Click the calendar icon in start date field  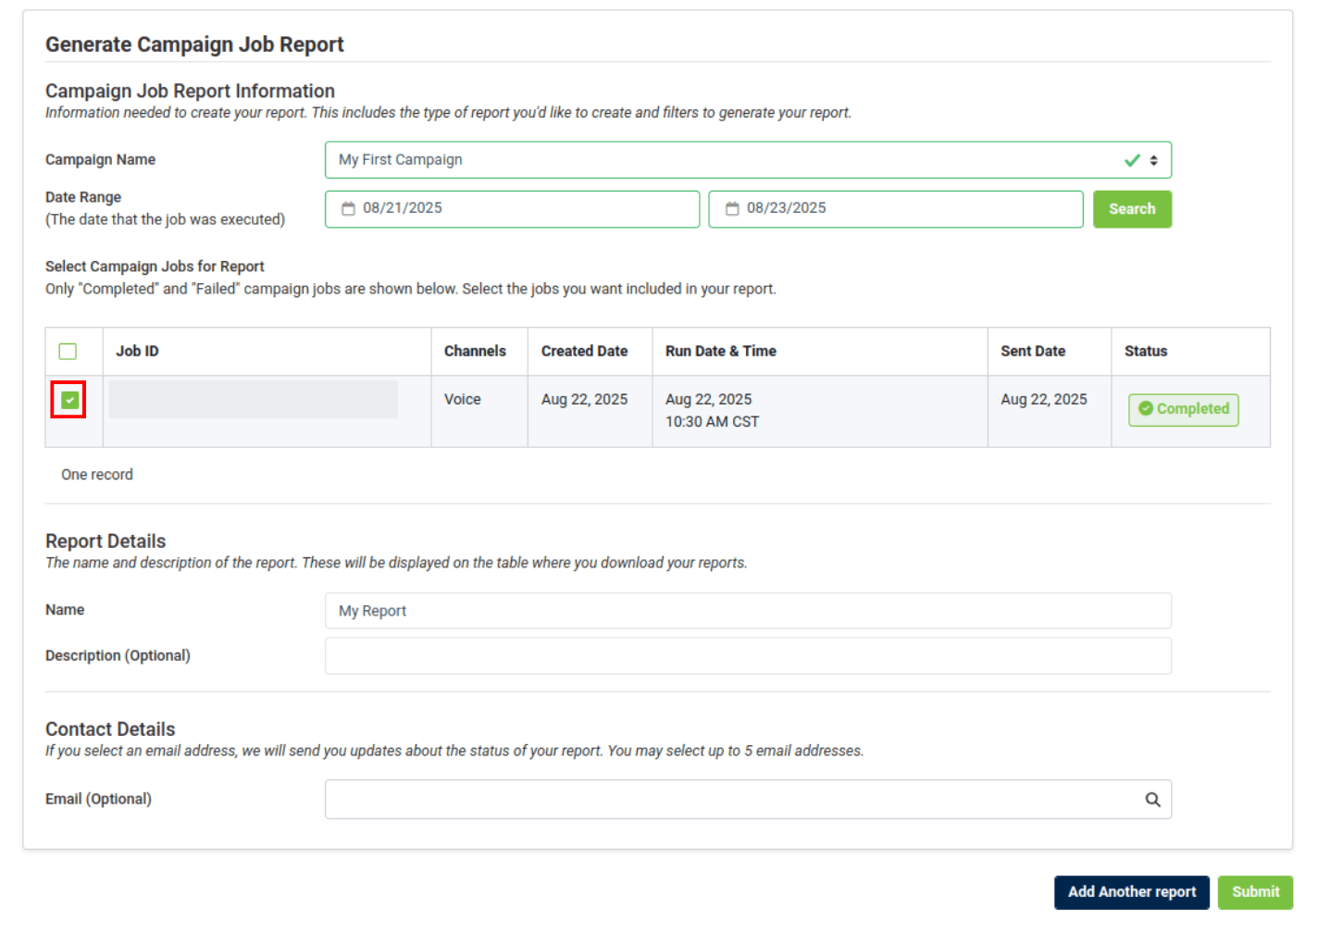tap(348, 209)
